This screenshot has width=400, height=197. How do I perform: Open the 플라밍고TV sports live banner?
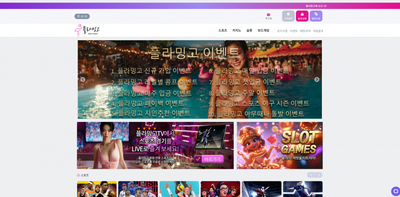[155, 145]
